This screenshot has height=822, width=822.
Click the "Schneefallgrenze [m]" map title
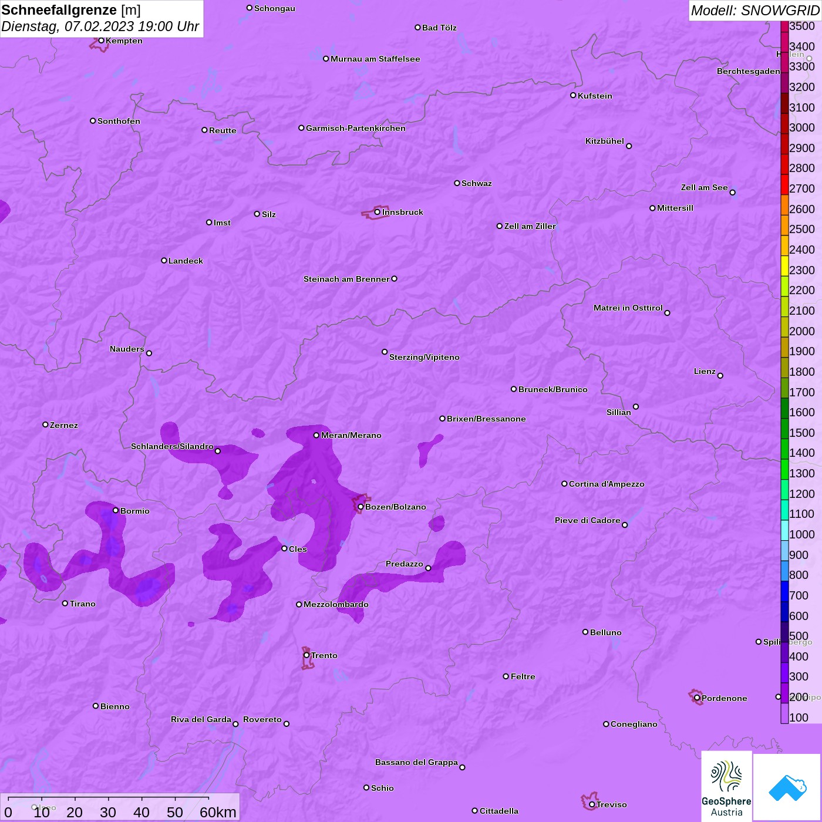click(71, 10)
